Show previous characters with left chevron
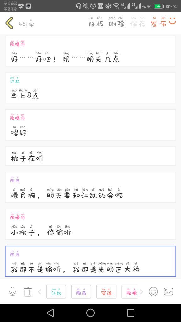 [40, 292]
